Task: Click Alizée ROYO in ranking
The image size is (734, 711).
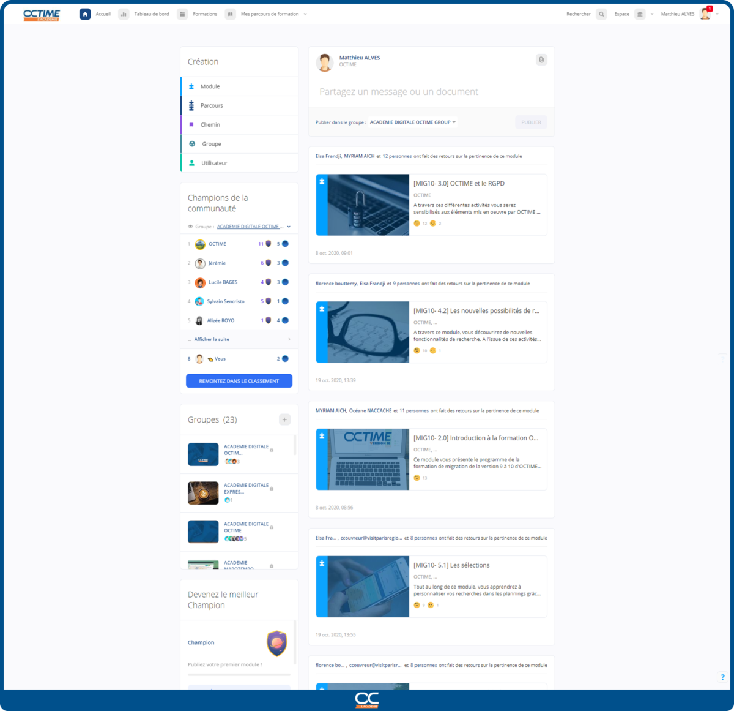Action: (221, 320)
